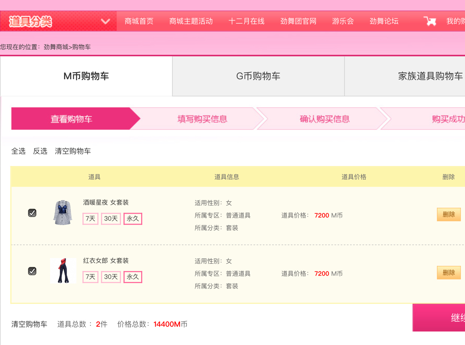
Task: Click the 道具信息 column header
Action: (x=227, y=177)
